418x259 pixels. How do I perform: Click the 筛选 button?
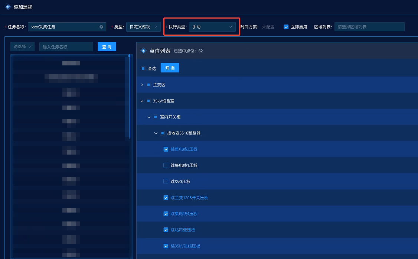coord(170,68)
